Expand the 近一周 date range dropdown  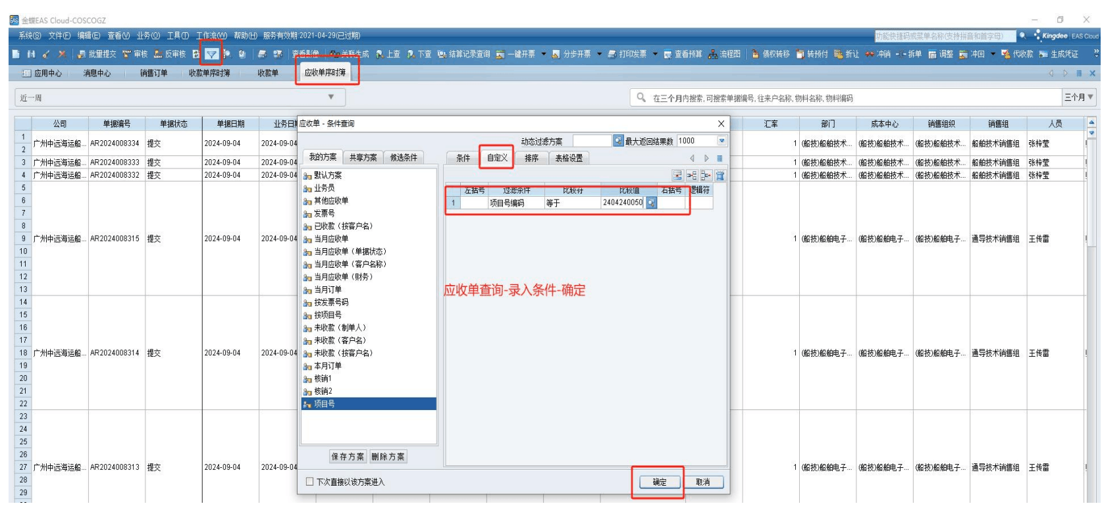330,97
